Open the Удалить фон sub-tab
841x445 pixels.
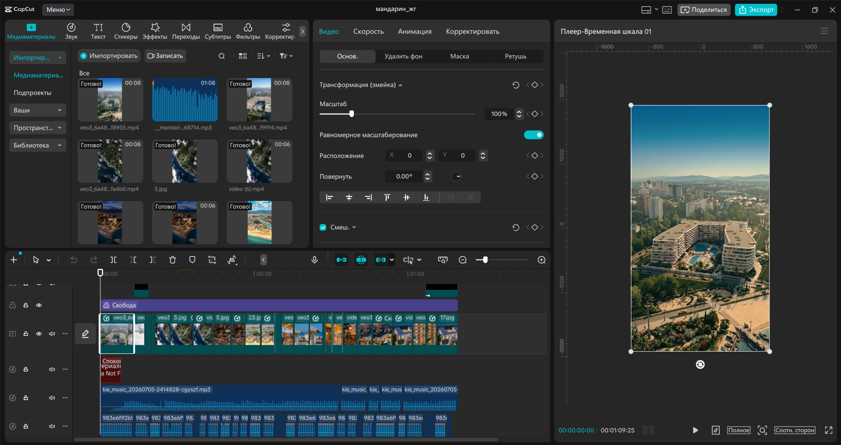pyautogui.click(x=403, y=56)
